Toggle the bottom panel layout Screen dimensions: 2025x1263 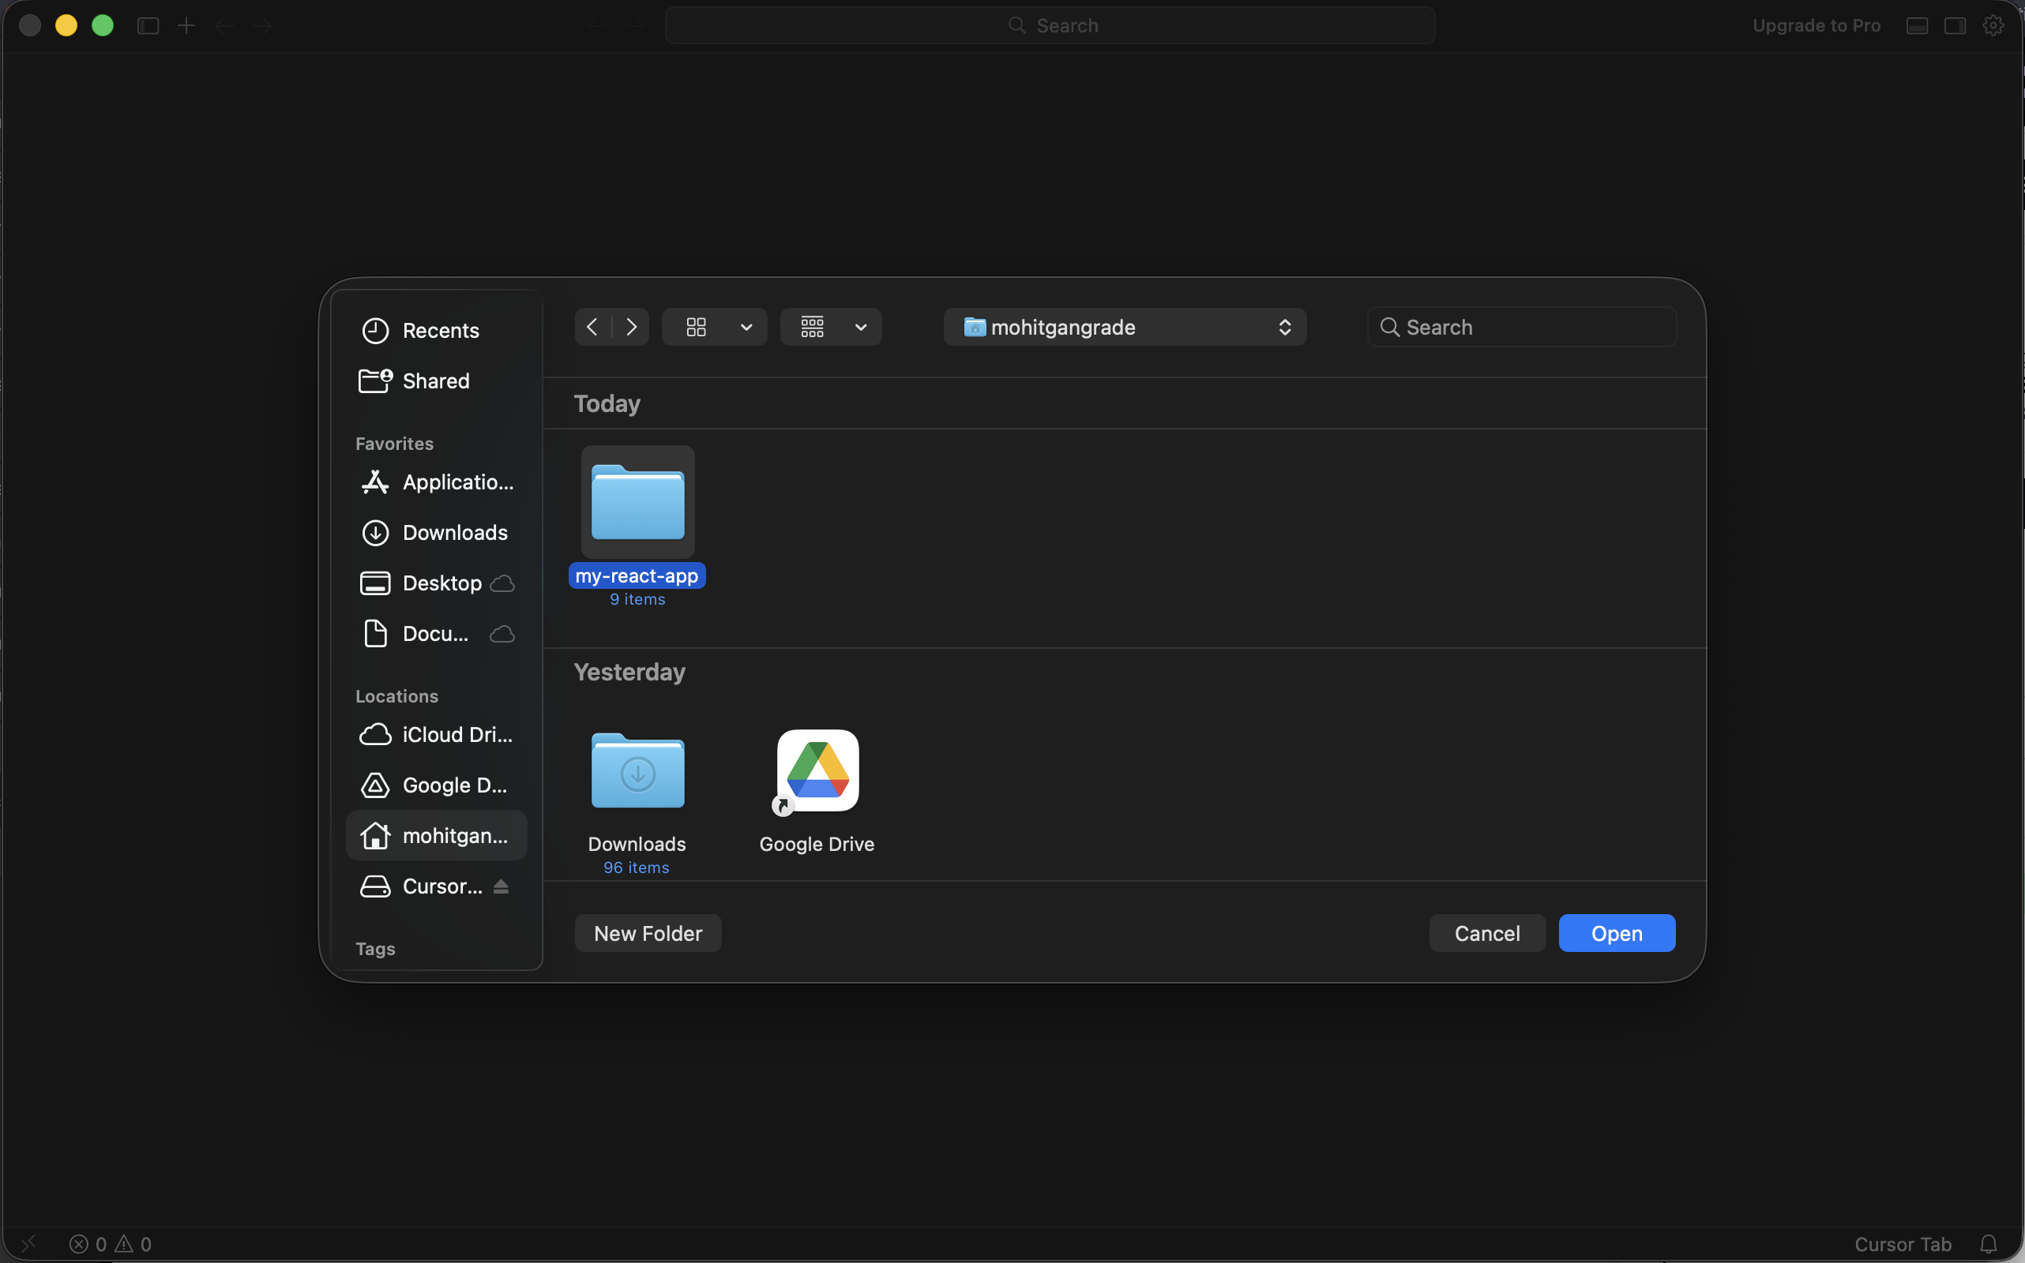click(1917, 25)
